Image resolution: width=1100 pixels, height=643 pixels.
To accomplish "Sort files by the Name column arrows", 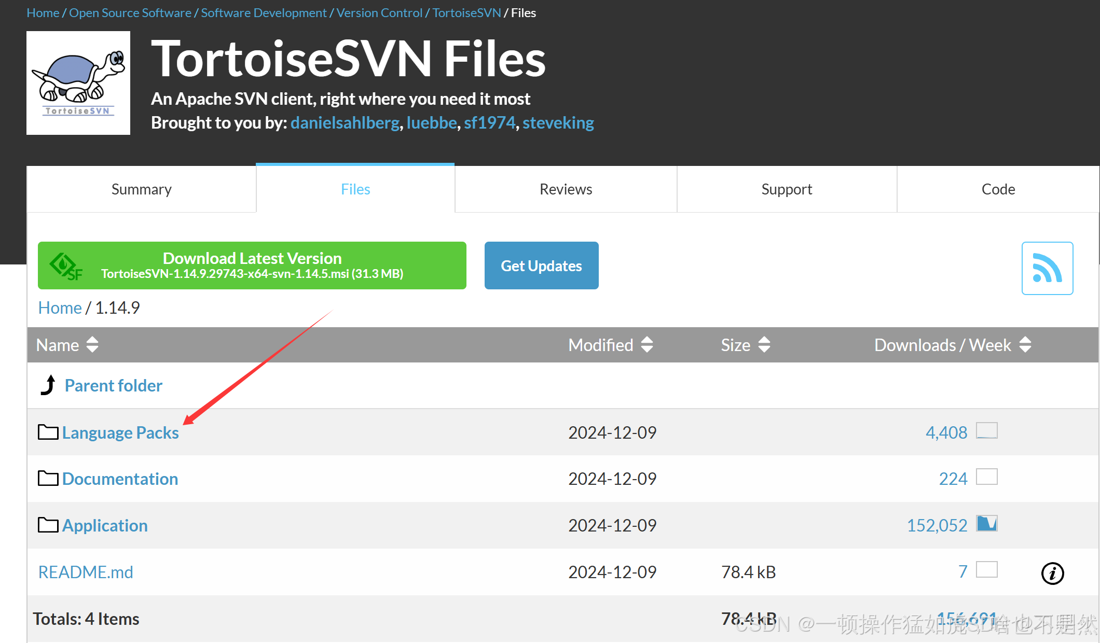I will 92,345.
